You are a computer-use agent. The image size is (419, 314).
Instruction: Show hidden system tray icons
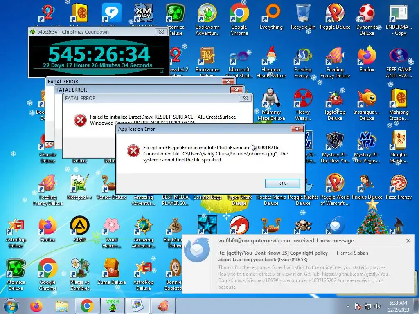(x=348, y=306)
